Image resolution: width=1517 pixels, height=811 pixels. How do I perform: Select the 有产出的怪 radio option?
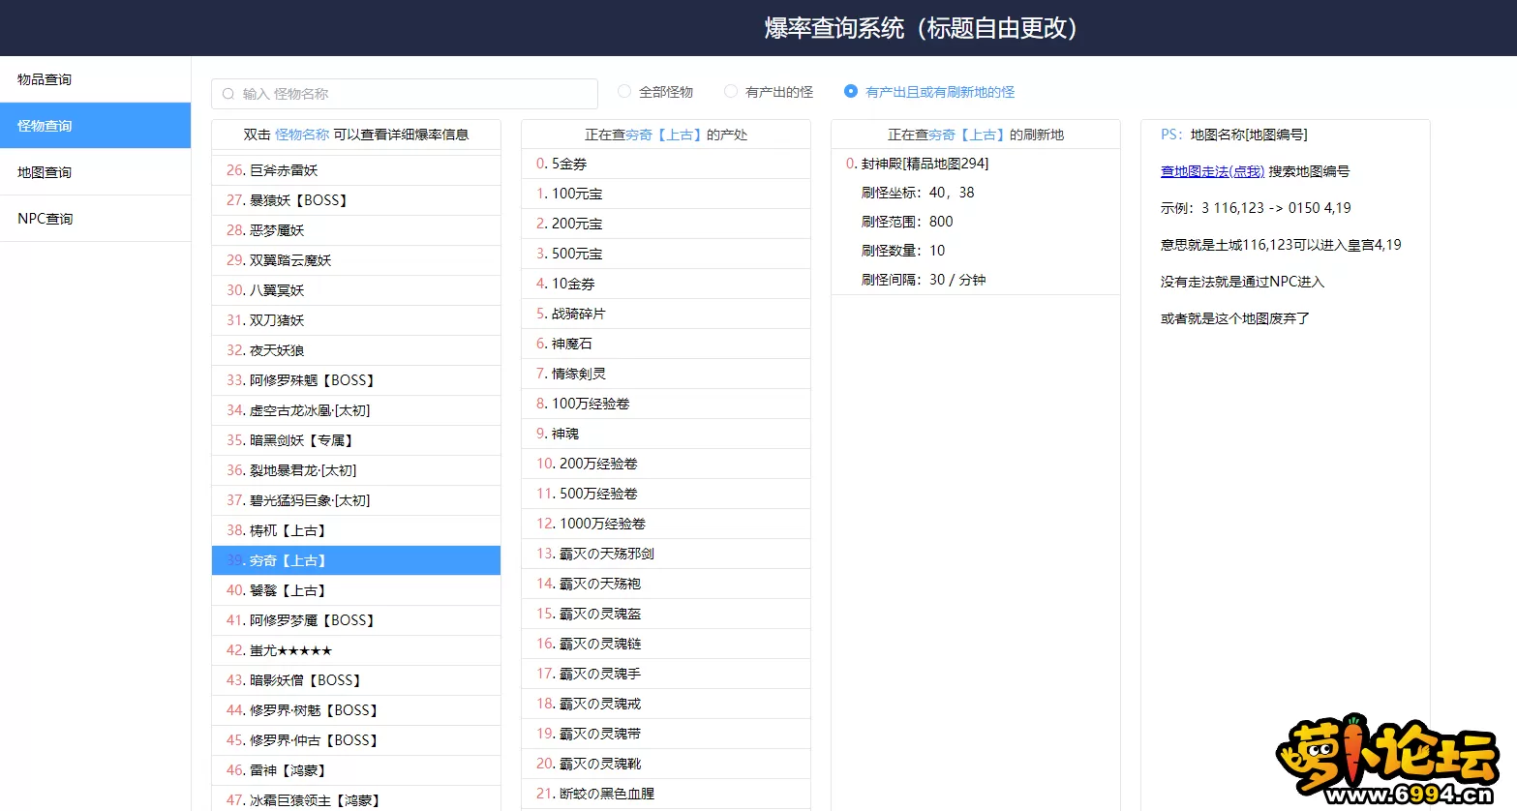click(x=731, y=91)
